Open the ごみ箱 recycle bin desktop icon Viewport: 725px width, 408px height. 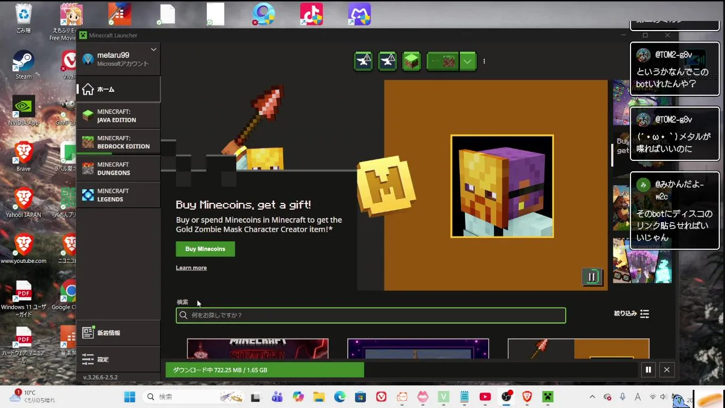tap(24, 18)
